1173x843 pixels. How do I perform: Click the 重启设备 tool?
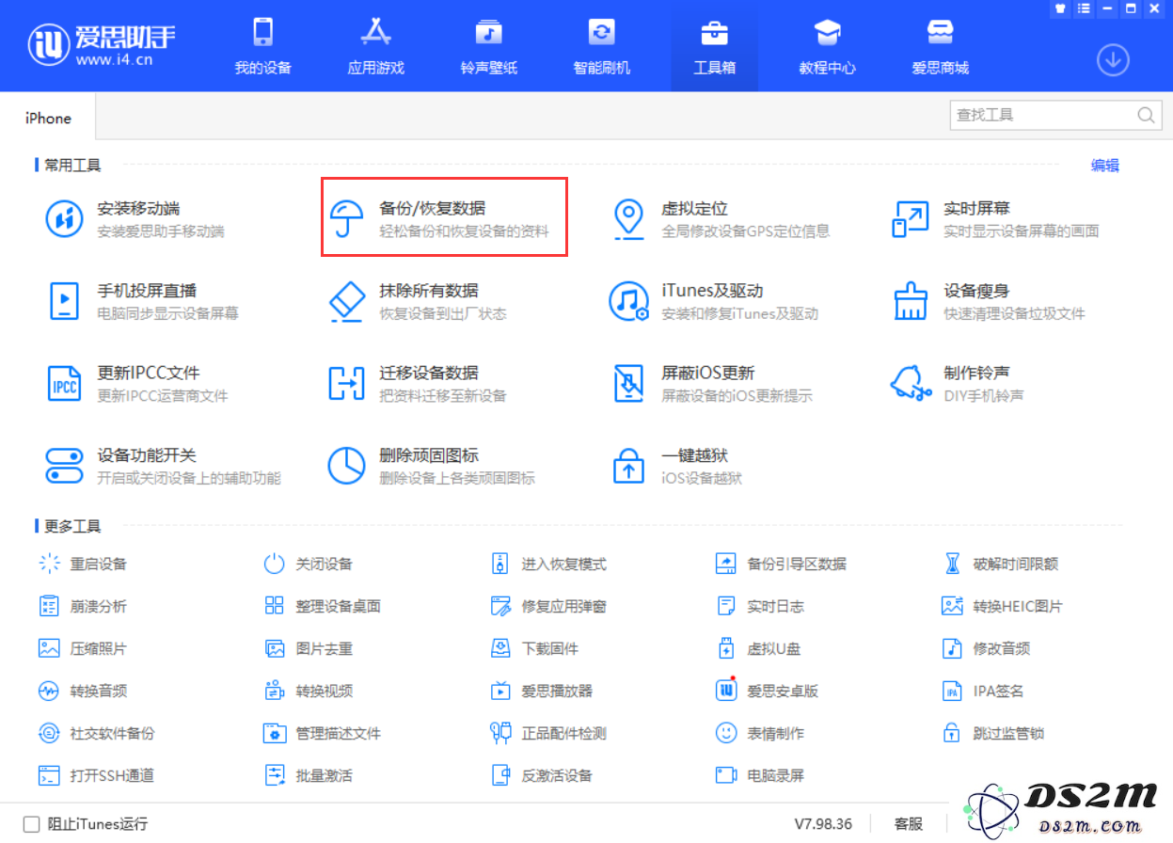[84, 565]
